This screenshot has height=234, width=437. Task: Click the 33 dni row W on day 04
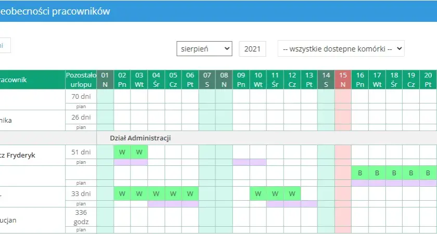[x=156, y=193]
